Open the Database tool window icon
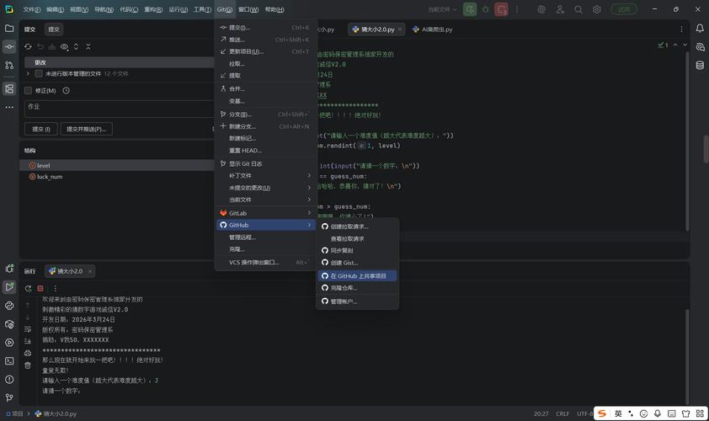Viewport: 709px width, 421px height. [700, 65]
